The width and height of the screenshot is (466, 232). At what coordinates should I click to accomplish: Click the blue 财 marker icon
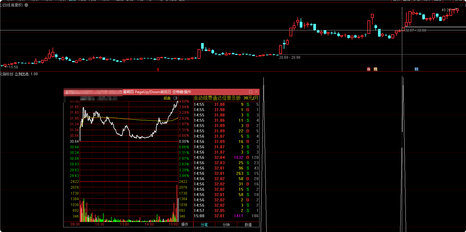tap(416, 69)
